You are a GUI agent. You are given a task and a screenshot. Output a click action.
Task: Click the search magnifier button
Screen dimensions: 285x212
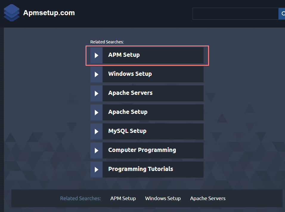282,14
